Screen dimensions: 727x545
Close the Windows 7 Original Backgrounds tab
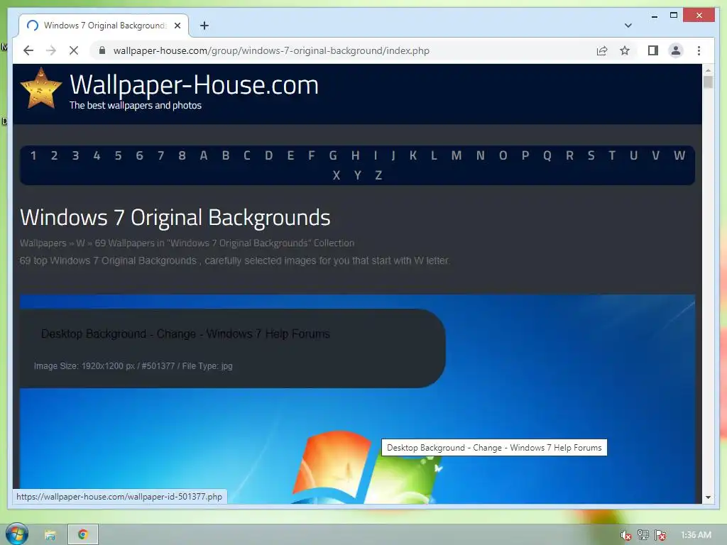[177, 26]
